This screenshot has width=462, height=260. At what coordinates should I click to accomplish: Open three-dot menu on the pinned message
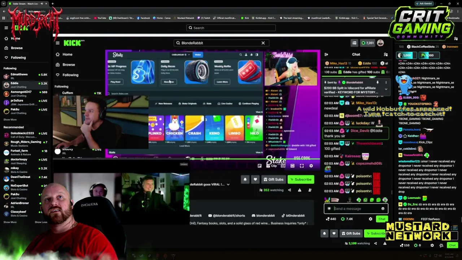point(386,82)
